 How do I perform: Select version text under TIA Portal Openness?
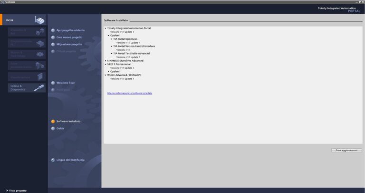pos(128,43)
